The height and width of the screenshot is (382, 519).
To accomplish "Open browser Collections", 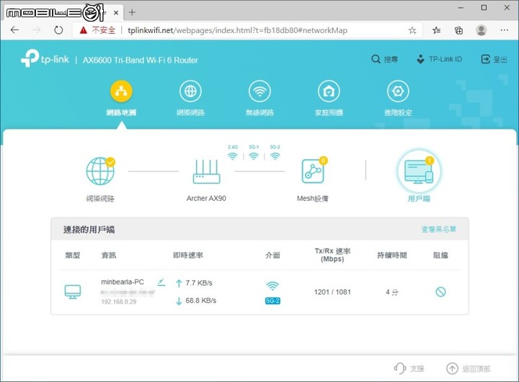I will pyautogui.click(x=458, y=30).
